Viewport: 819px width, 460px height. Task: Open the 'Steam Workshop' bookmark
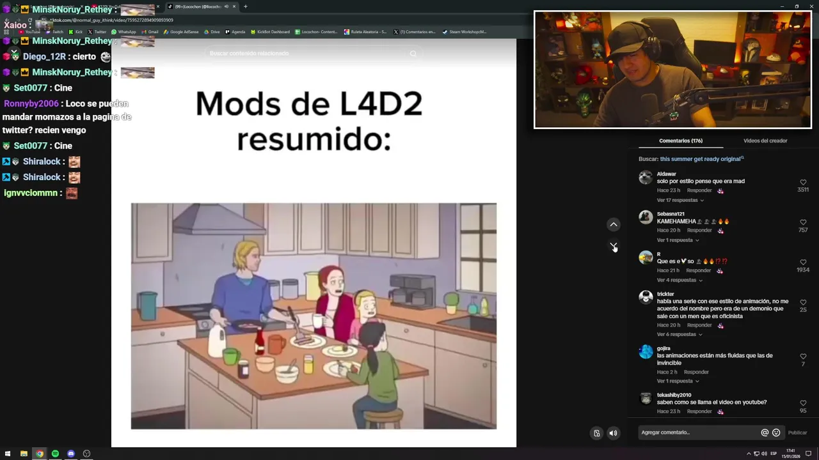point(464,31)
